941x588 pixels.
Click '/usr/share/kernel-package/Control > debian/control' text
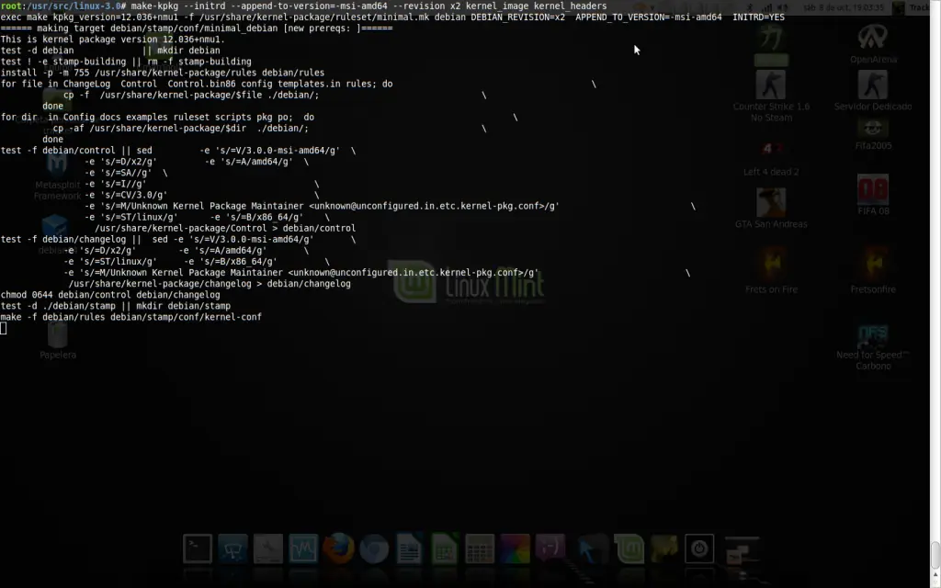coord(225,229)
